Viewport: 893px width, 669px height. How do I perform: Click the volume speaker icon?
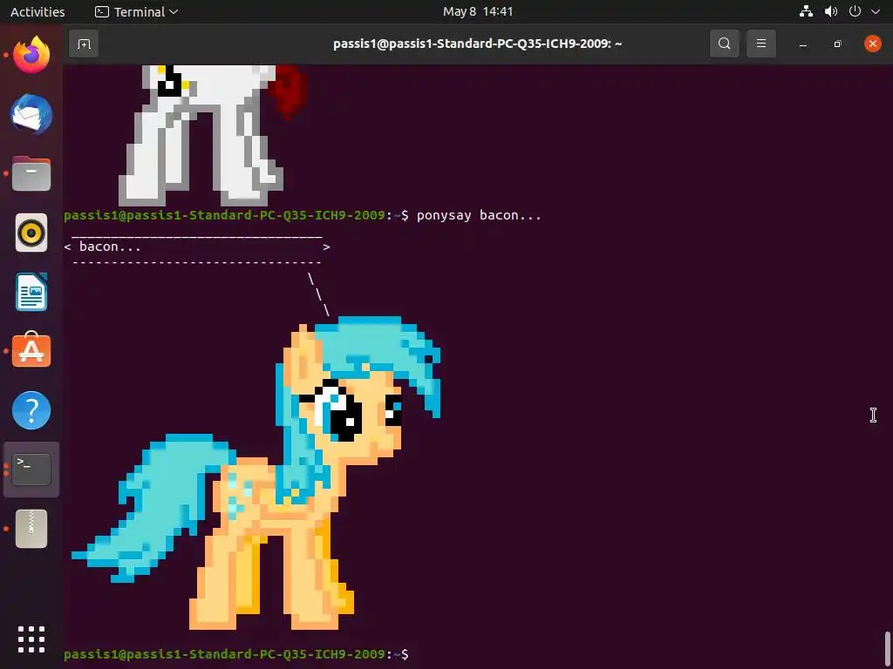(x=831, y=11)
